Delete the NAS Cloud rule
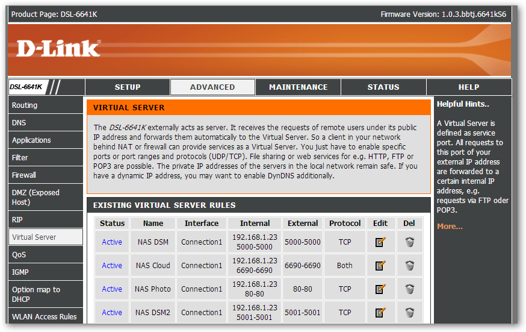526x332 pixels. point(409,266)
